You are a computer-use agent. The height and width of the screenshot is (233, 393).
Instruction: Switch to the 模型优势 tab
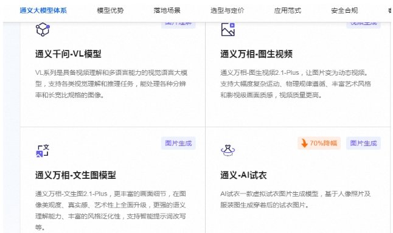click(110, 10)
